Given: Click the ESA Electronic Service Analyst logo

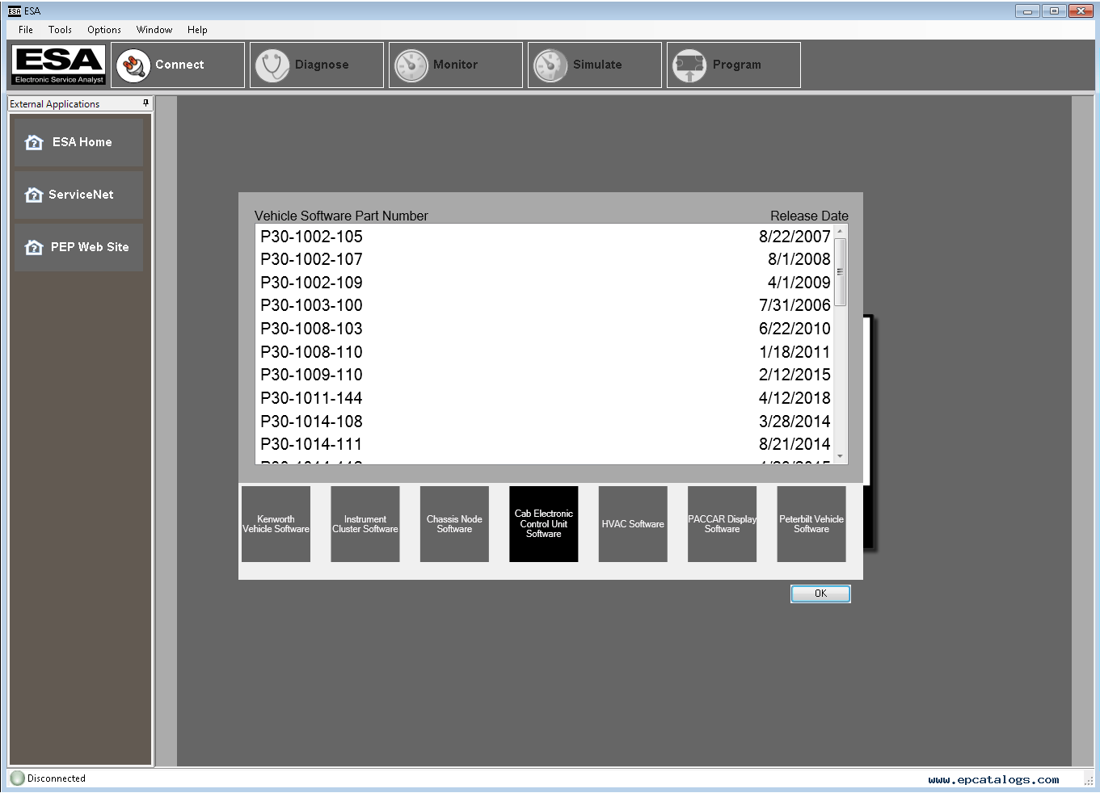Looking at the screenshot, I should coord(59,65).
